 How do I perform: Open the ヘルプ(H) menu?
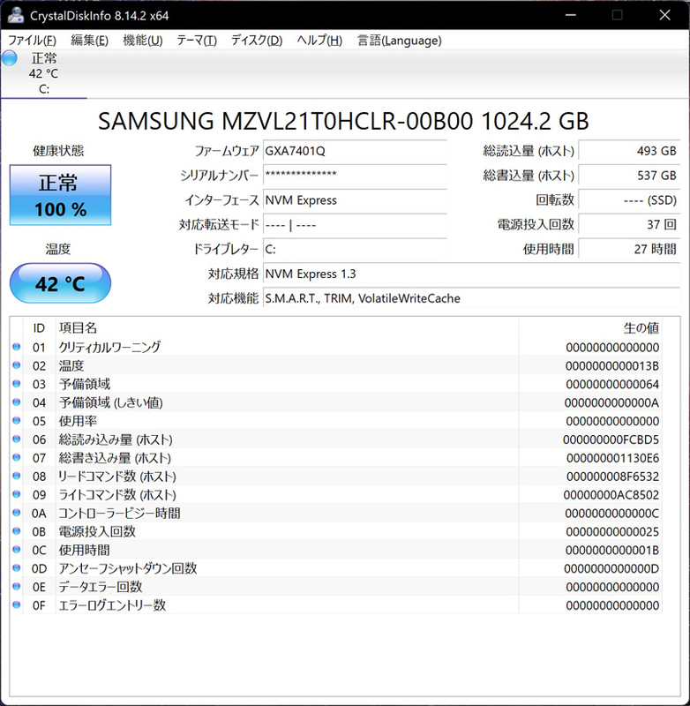(319, 41)
